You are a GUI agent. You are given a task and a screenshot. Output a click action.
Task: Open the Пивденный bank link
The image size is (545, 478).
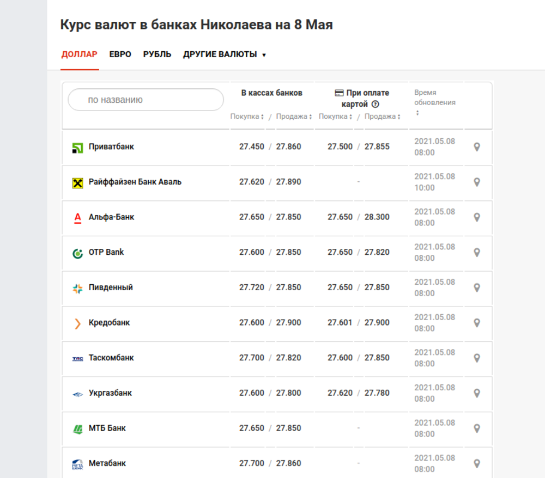pos(111,287)
